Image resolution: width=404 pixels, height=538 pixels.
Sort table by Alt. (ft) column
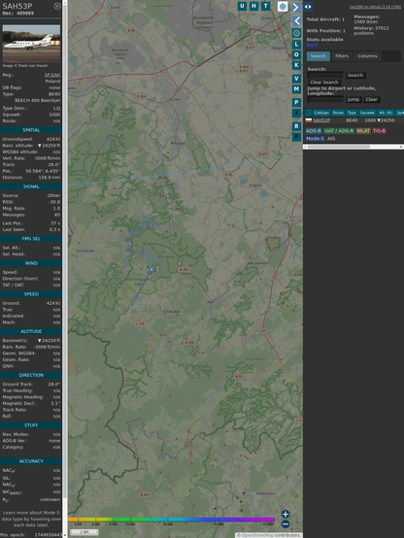pos(386,113)
